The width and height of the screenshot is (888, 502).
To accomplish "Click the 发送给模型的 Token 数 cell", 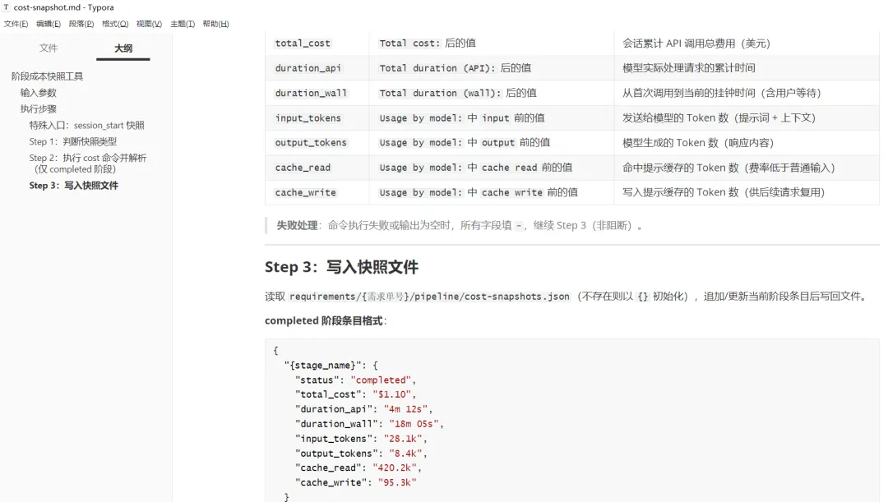I will coord(747,117).
